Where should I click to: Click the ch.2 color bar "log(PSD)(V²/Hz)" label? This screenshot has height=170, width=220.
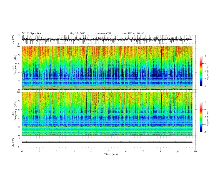point(208,118)
